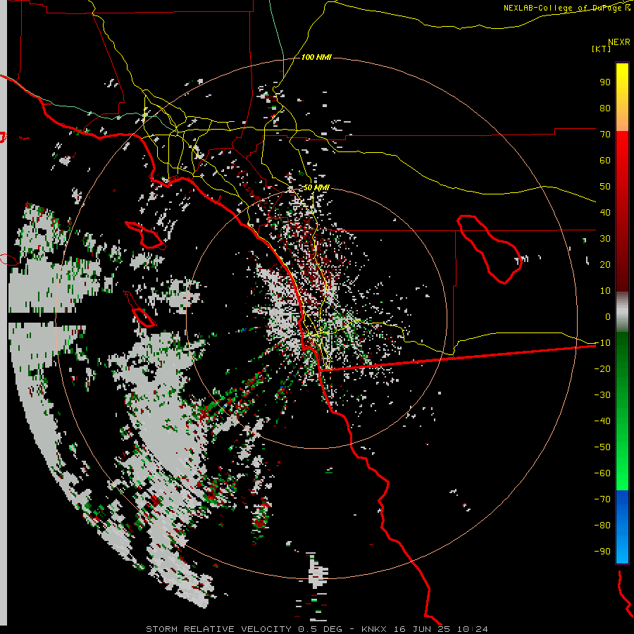This screenshot has height=634, width=634.
Task: Click the -70 value on the velocity scale
Action: coord(602,499)
